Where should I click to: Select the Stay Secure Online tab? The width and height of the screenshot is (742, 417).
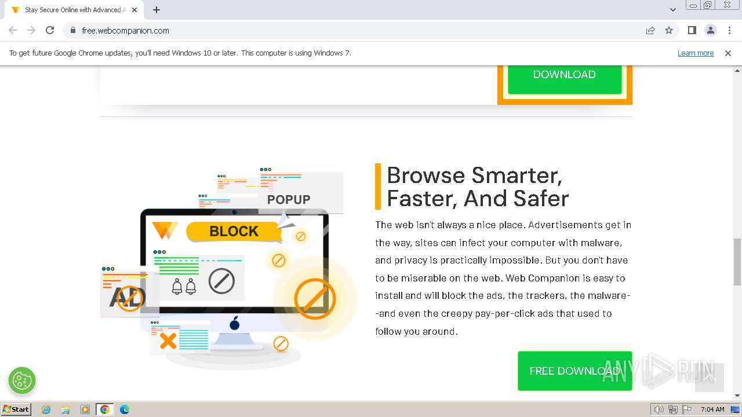pyautogui.click(x=74, y=10)
